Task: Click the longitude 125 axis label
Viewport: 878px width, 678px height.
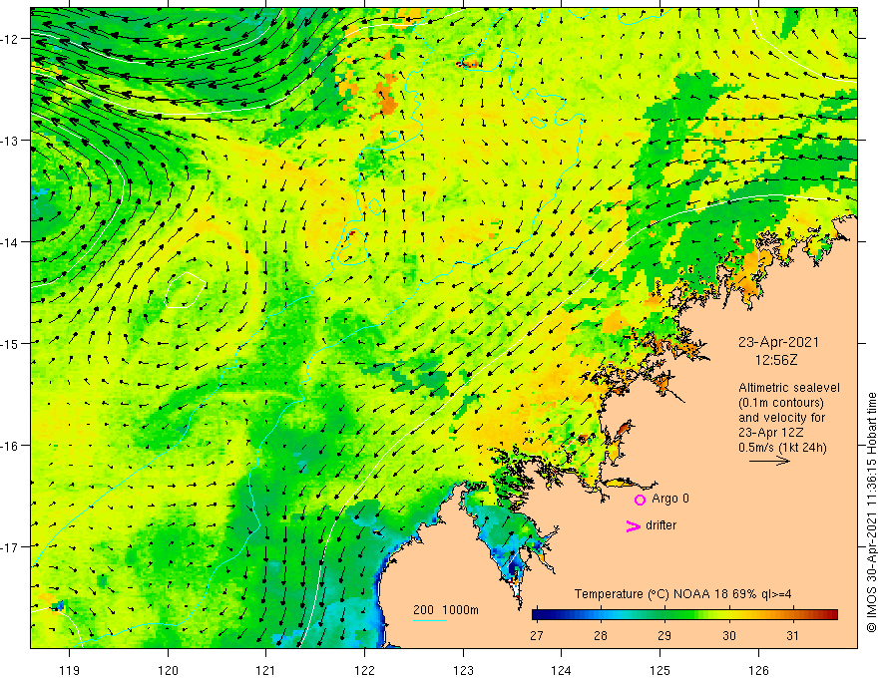Action: point(660,670)
